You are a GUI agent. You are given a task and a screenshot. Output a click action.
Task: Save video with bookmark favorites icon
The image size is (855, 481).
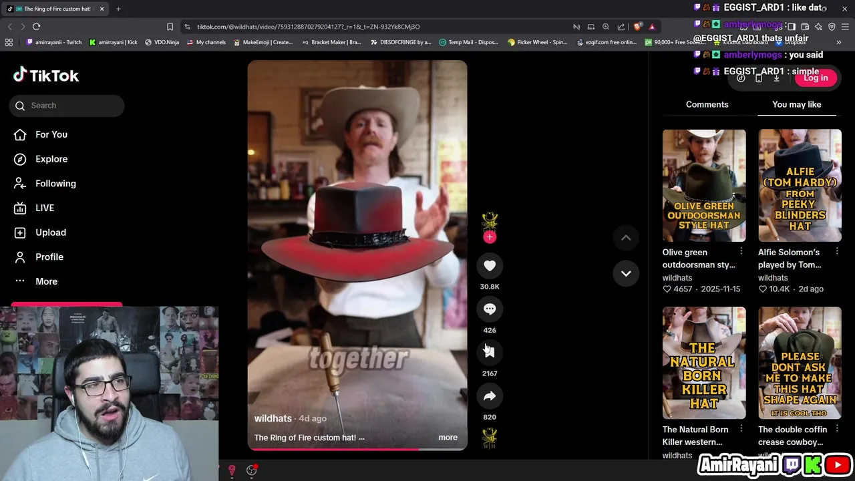coord(490,353)
